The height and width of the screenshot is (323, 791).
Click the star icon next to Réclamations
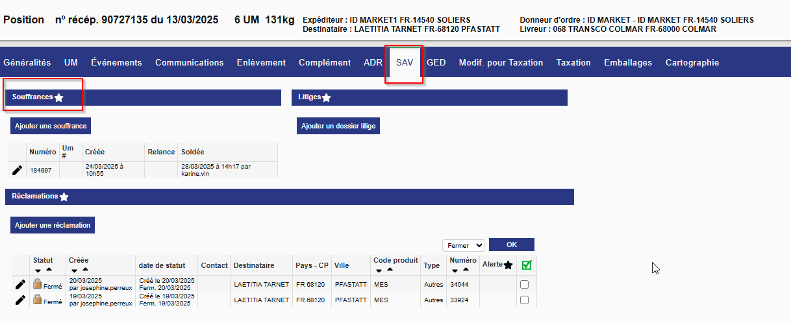[64, 197]
